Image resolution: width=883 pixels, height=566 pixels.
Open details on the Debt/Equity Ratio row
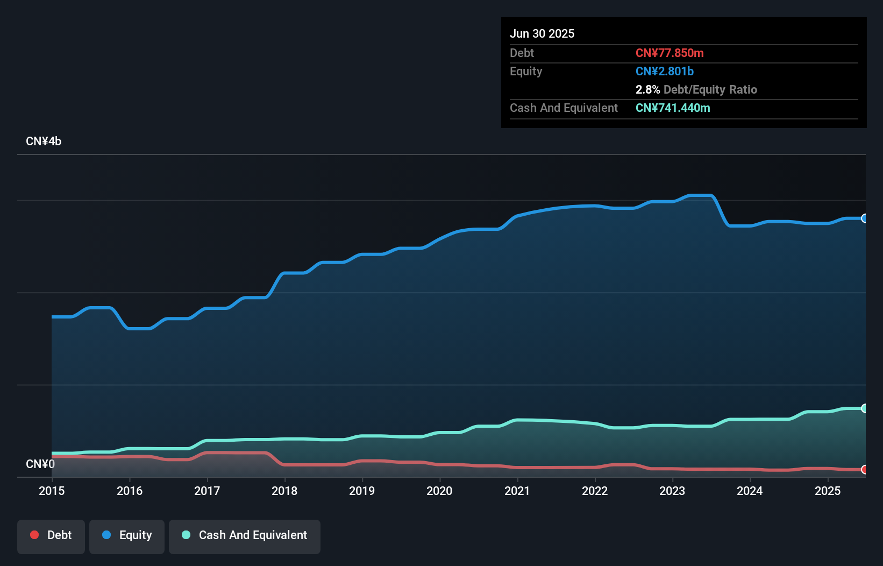click(x=696, y=90)
